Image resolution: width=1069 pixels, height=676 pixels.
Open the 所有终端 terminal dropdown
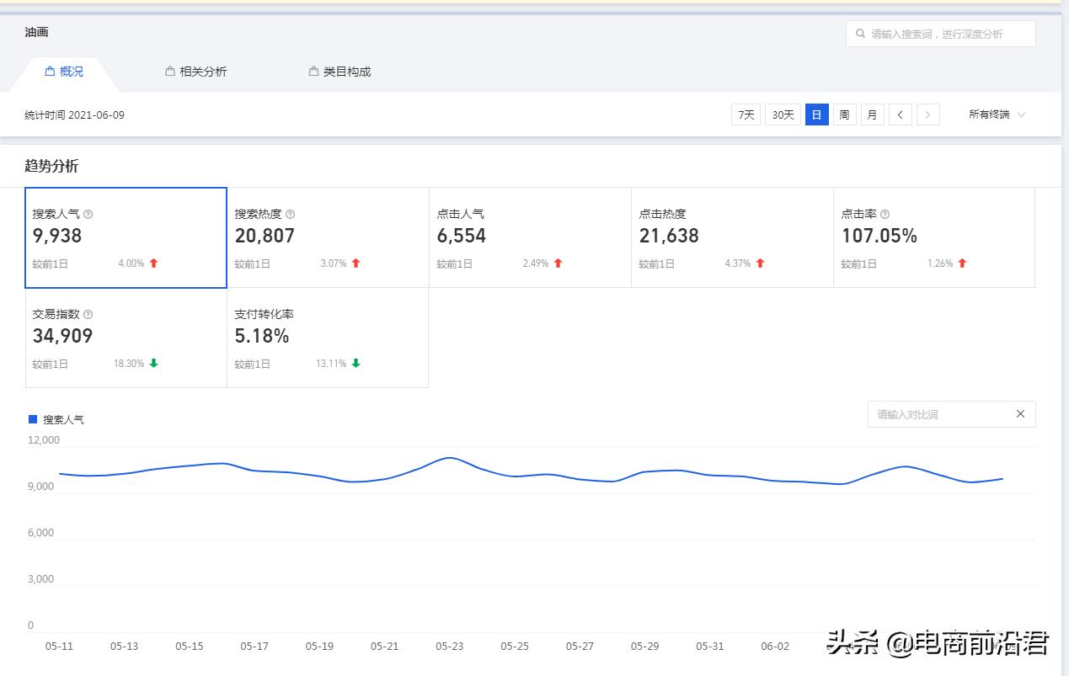tap(997, 114)
